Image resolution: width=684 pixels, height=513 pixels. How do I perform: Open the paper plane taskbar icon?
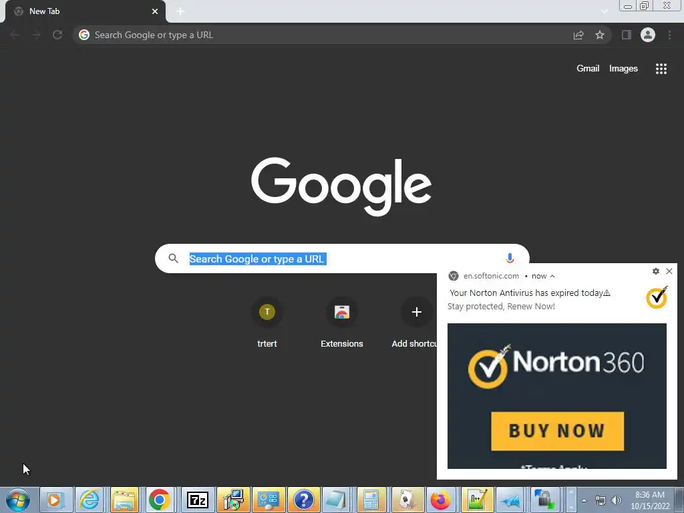tap(510, 500)
